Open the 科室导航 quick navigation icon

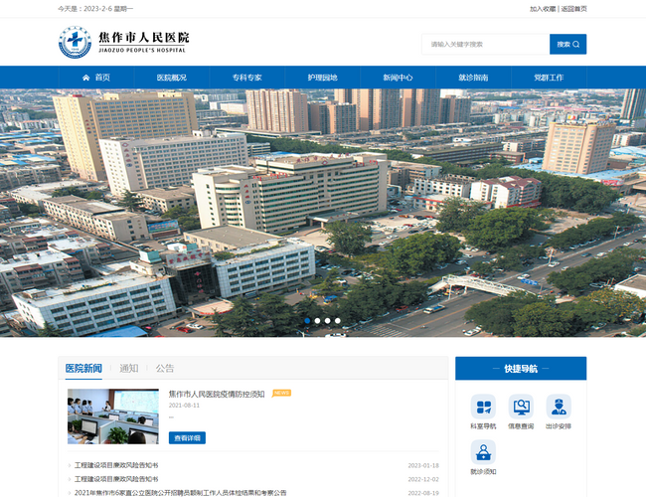tap(483, 407)
